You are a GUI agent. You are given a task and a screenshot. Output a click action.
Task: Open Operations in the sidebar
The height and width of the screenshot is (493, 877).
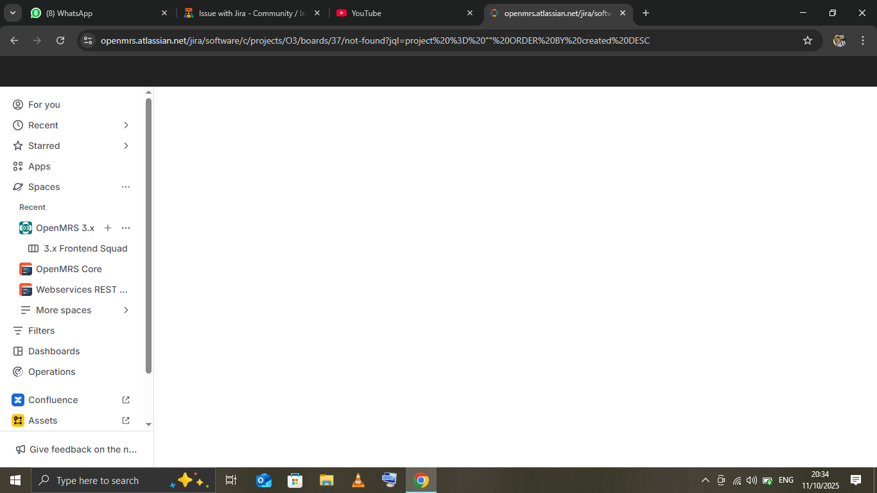click(51, 372)
